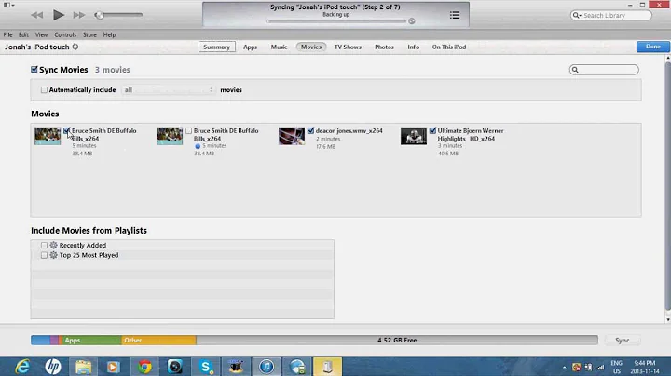This screenshot has height=376, width=671.
Task: Check the Recently Added playlist box
Action: [44, 246]
